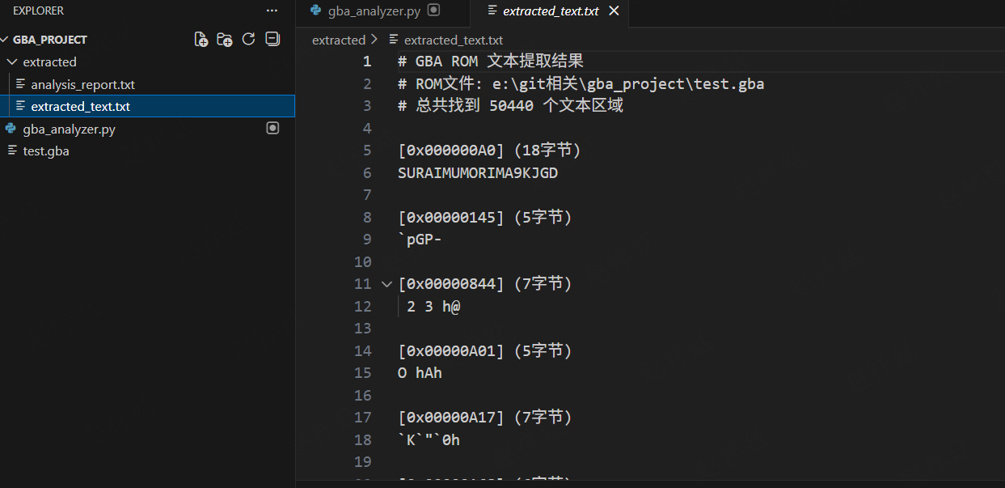Click the extracted_text.txt breadcrumb item
The width and height of the screenshot is (1005, 488).
click(453, 40)
